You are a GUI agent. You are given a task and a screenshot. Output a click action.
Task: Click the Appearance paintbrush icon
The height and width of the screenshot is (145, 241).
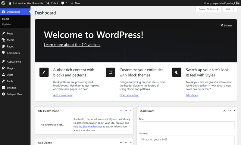(3, 61)
